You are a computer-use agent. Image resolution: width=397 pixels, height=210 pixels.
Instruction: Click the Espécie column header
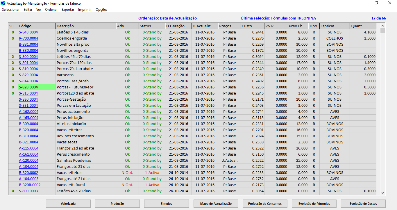click(x=334, y=26)
